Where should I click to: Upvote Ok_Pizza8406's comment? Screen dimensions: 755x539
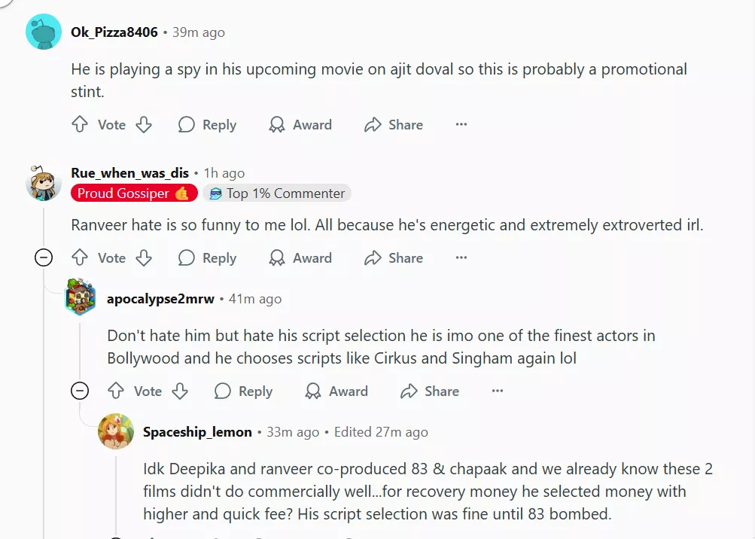coord(80,125)
